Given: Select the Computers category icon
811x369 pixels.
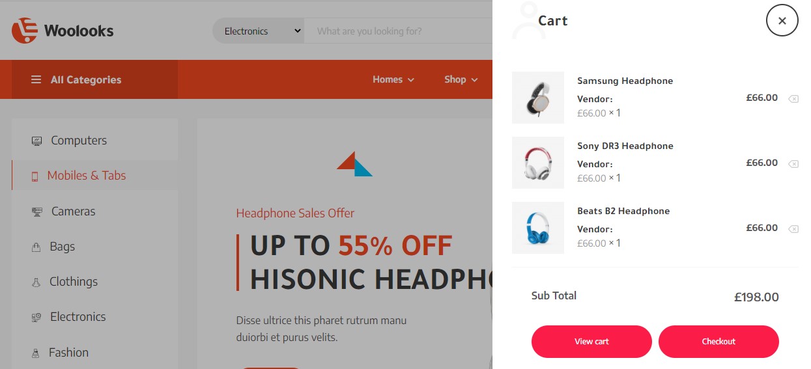Looking at the screenshot, I should (x=36, y=141).
